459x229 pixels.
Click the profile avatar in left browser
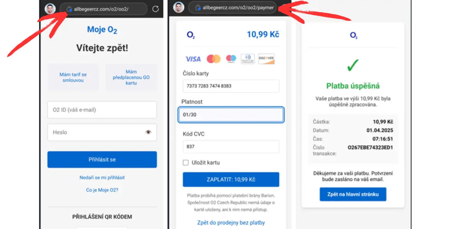click(x=50, y=9)
